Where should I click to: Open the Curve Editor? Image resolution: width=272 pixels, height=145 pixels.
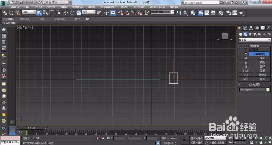point(207,13)
